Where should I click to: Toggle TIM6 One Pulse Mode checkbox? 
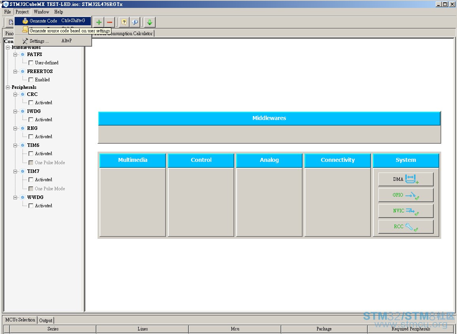click(x=31, y=163)
